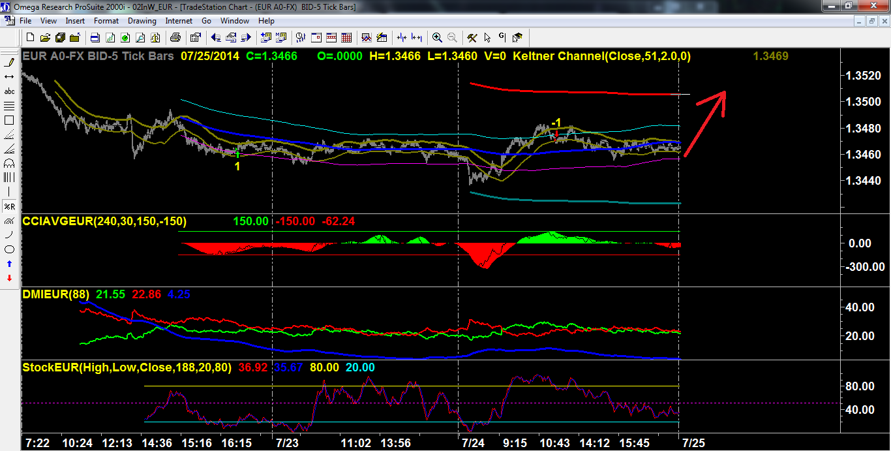The height and width of the screenshot is (451, 891).
Task: Select the abc text drawing tool
Action: 9,91
